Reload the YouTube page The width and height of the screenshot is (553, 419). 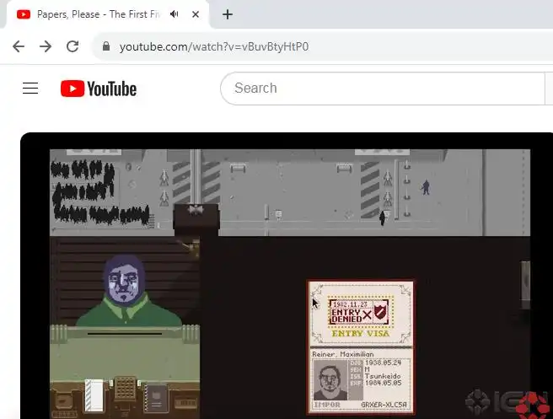[x=72, y=46]
